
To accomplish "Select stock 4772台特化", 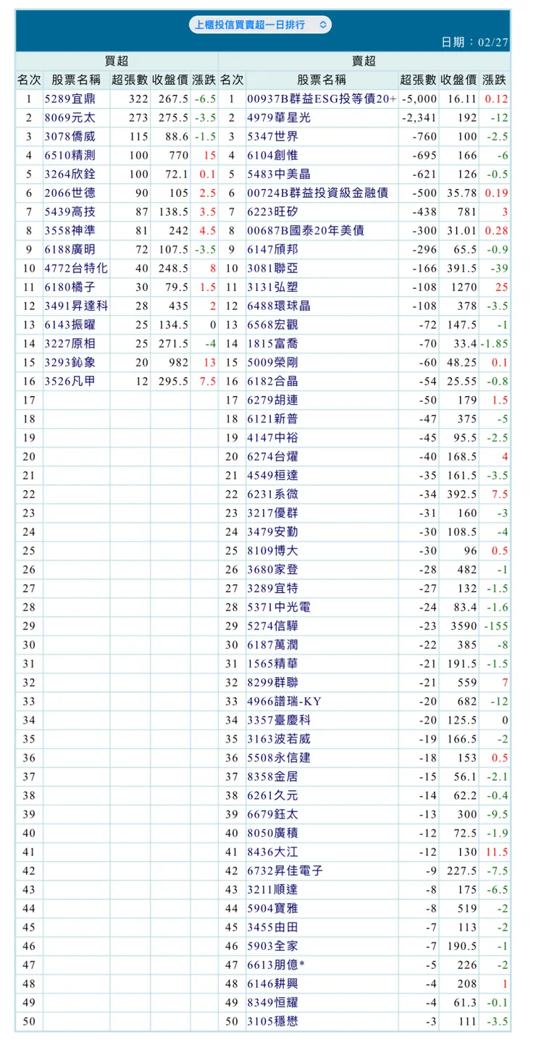I will [x=76, y=268].
